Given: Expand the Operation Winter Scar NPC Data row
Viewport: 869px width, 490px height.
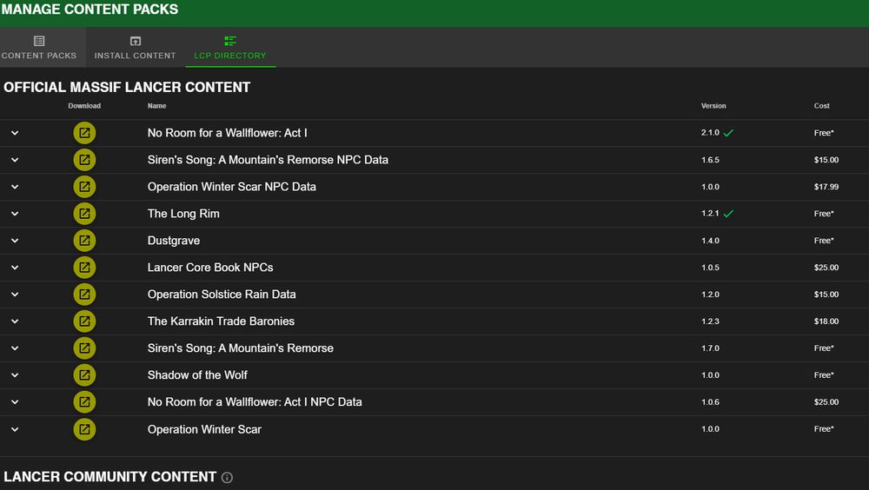Looking at the screenshot, I should (x=15, y=187).
